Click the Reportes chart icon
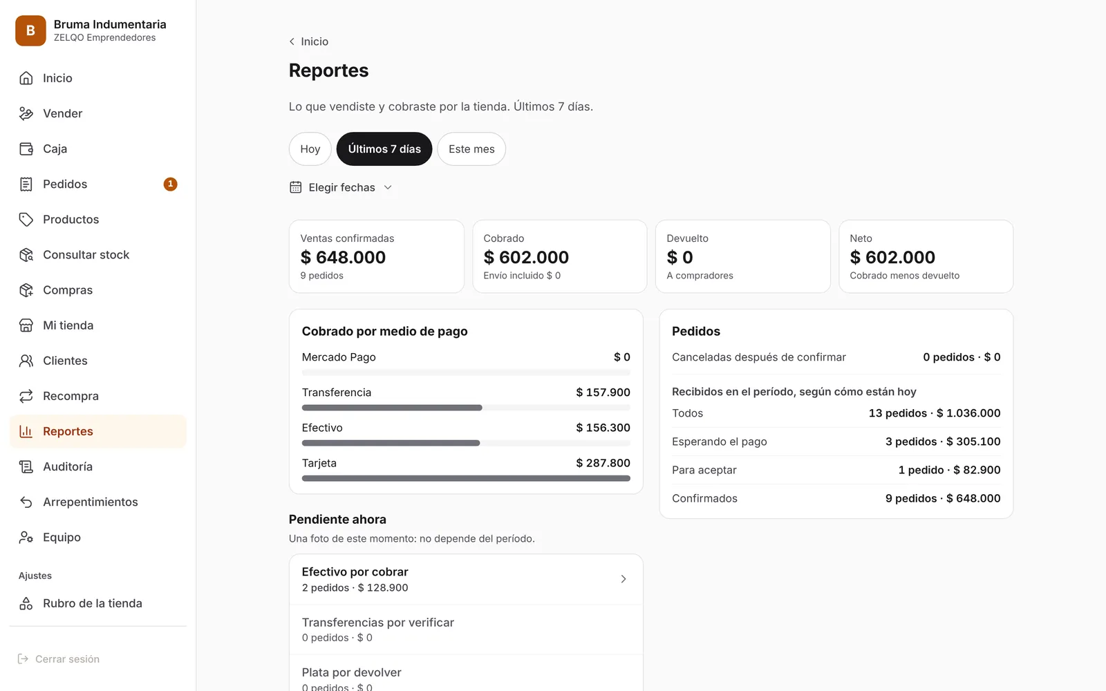The width and height of the screenshot is (1106, 691). point(26,431)
